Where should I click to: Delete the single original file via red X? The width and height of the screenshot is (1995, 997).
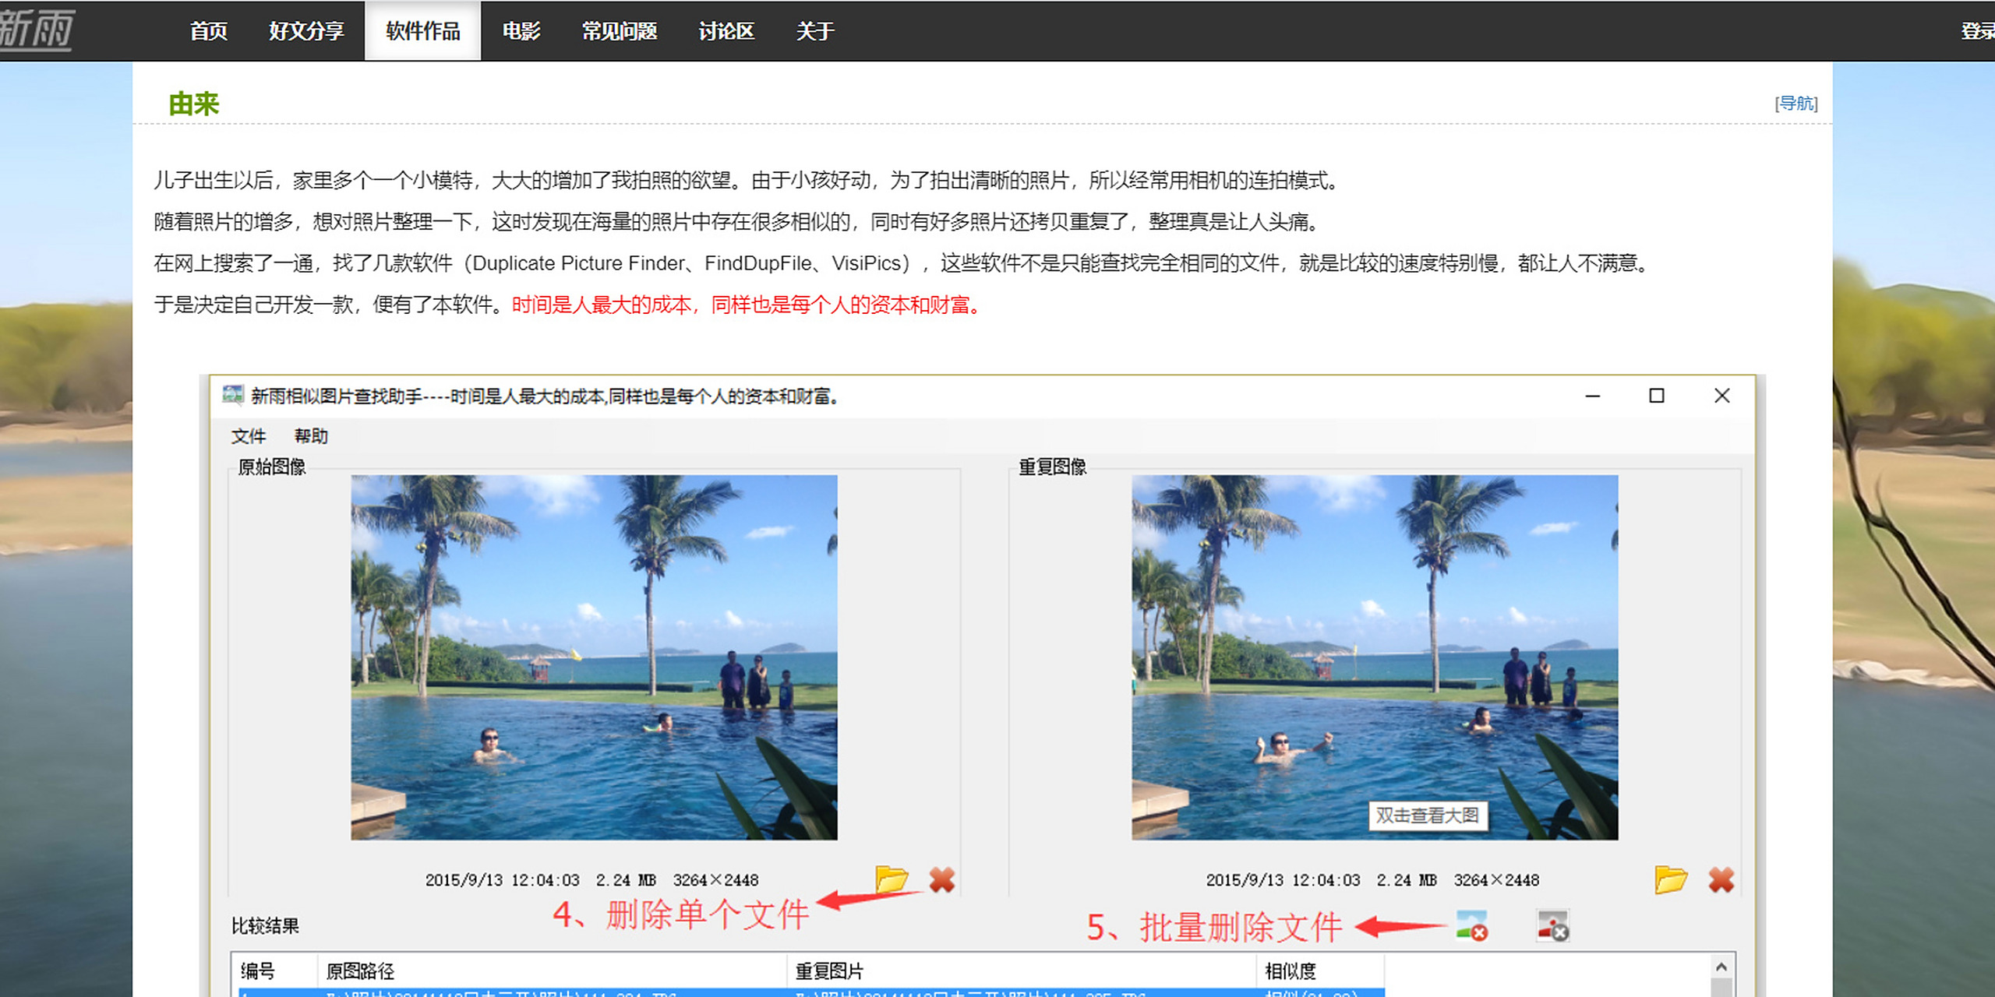coord(942,878)
